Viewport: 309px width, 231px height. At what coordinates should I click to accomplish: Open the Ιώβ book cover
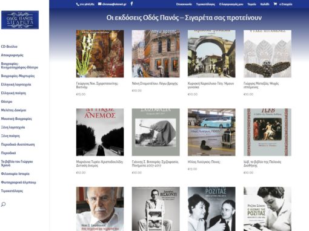point(267,132)
